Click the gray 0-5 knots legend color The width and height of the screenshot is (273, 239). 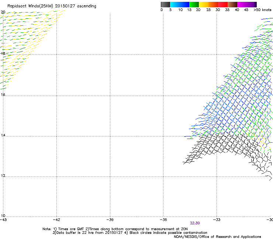tap(165, 4)
